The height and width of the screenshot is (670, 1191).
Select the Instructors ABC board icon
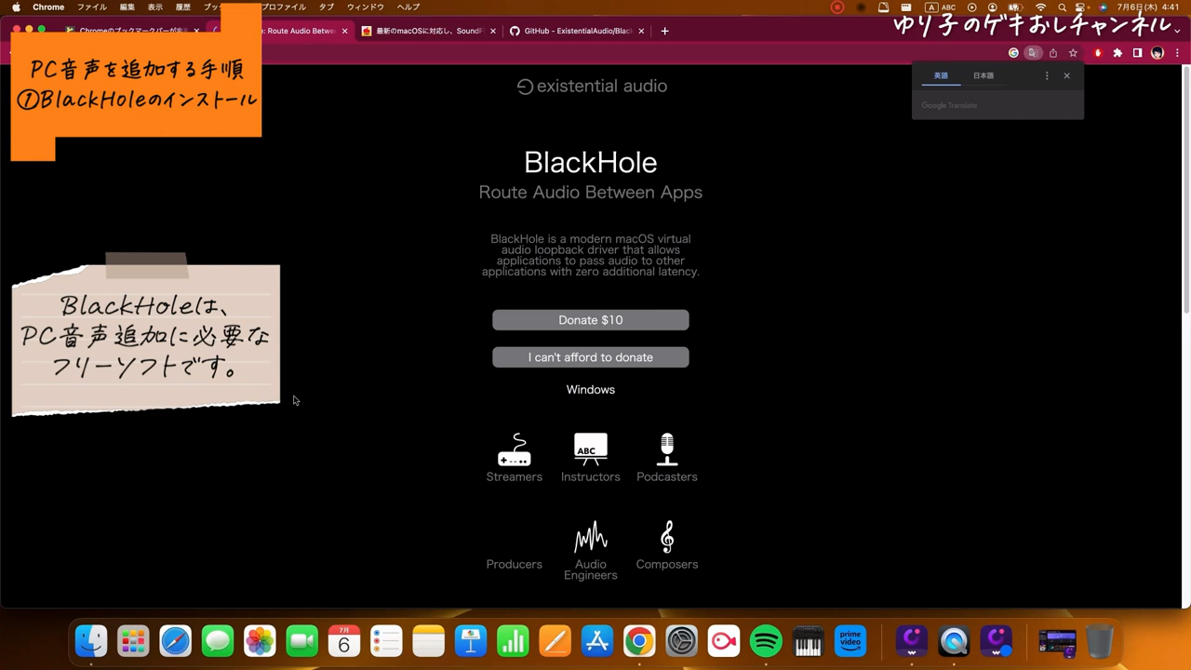pyautogui.click(x=590, y=449)
